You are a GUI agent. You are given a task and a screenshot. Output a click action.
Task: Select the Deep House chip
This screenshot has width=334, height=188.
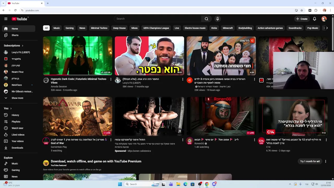119,28
